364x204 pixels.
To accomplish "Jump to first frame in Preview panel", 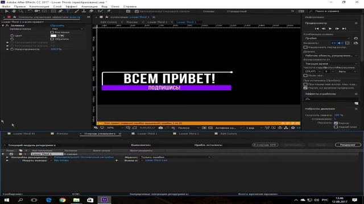I will (317, 28).
